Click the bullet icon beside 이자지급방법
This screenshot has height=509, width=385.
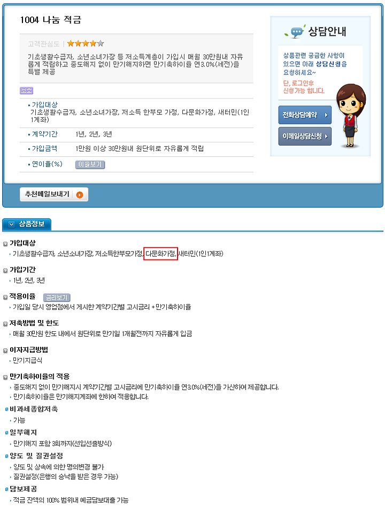(5, 350)
